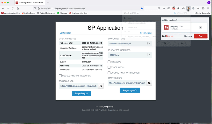
Task: Copy the Start SSO URL
Action: click(149, 83)
